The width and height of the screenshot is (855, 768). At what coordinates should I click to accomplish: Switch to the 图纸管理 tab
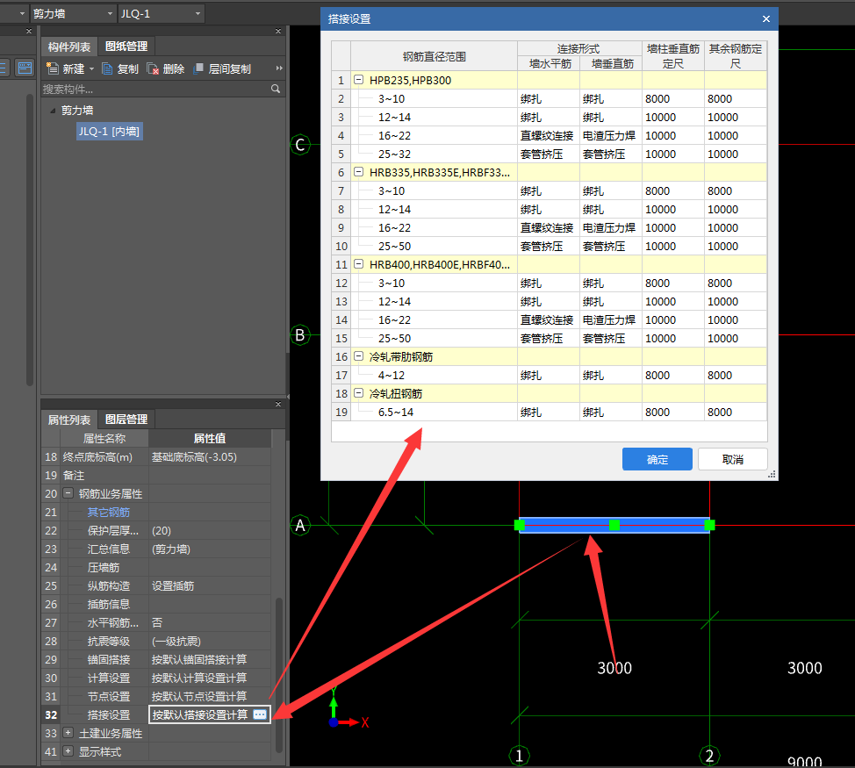point(126,47)
